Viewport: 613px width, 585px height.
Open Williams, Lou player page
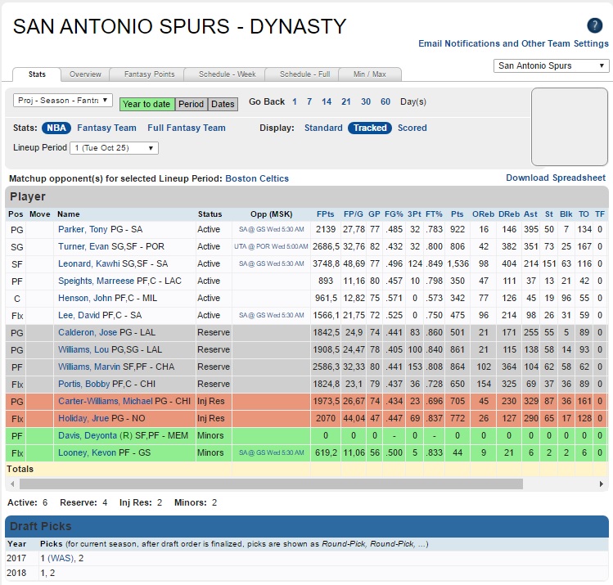click(83, 349)
